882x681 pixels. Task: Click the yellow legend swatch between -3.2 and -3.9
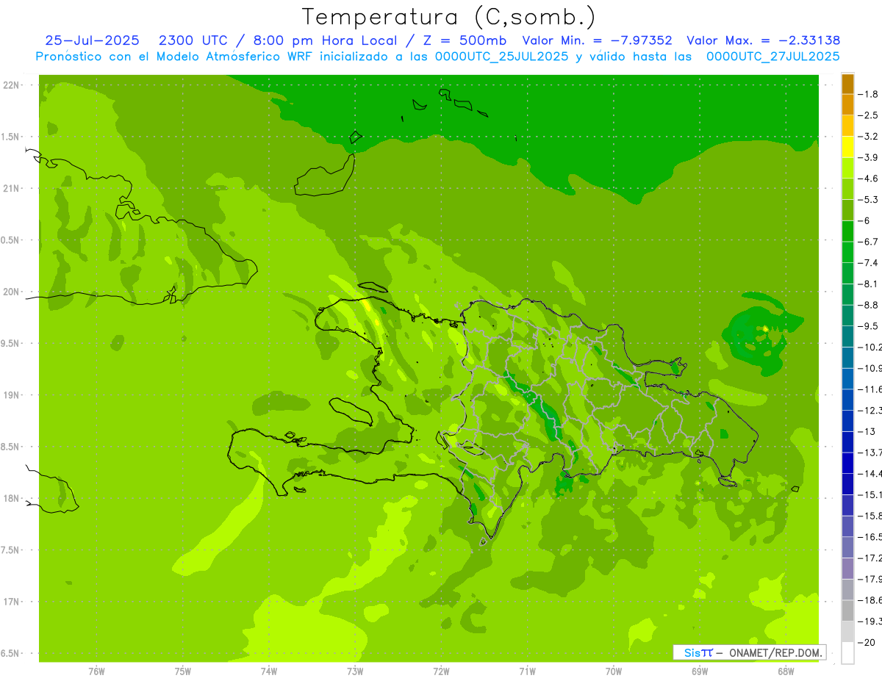tap(847, 147)
